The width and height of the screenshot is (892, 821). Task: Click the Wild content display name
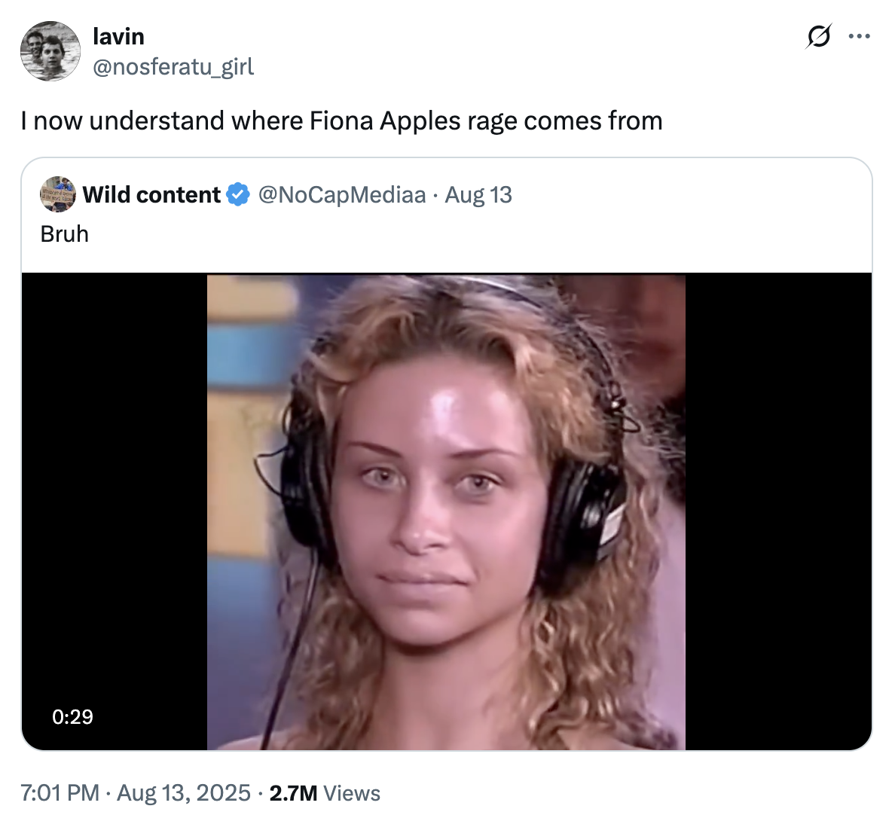(151, 194)
